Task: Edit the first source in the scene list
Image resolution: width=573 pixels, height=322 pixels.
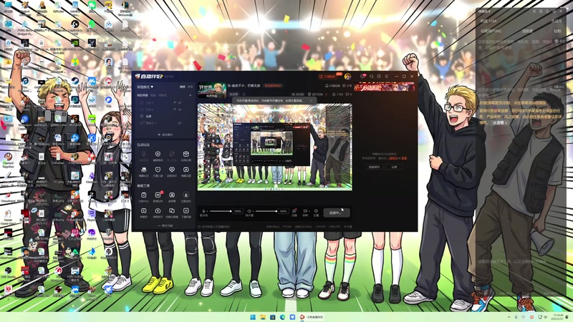Action: pos(175,103)
